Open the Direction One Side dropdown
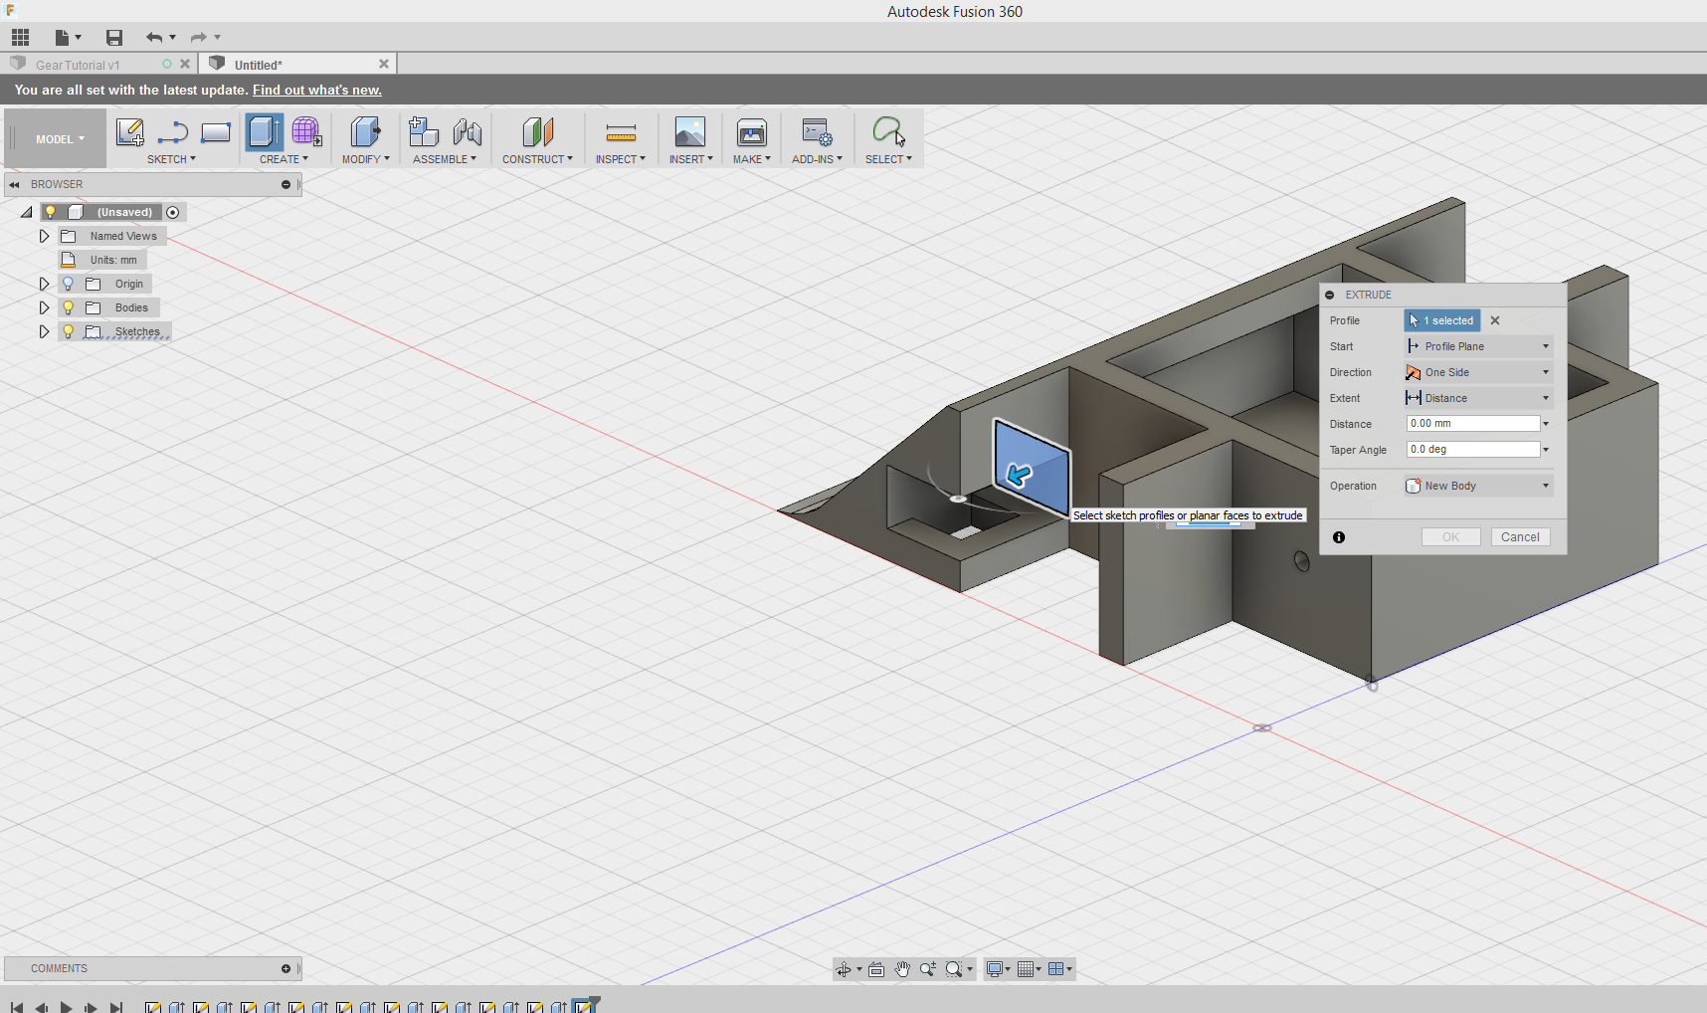Viewport: 1707px width, 1013px height. [1478, 372]
